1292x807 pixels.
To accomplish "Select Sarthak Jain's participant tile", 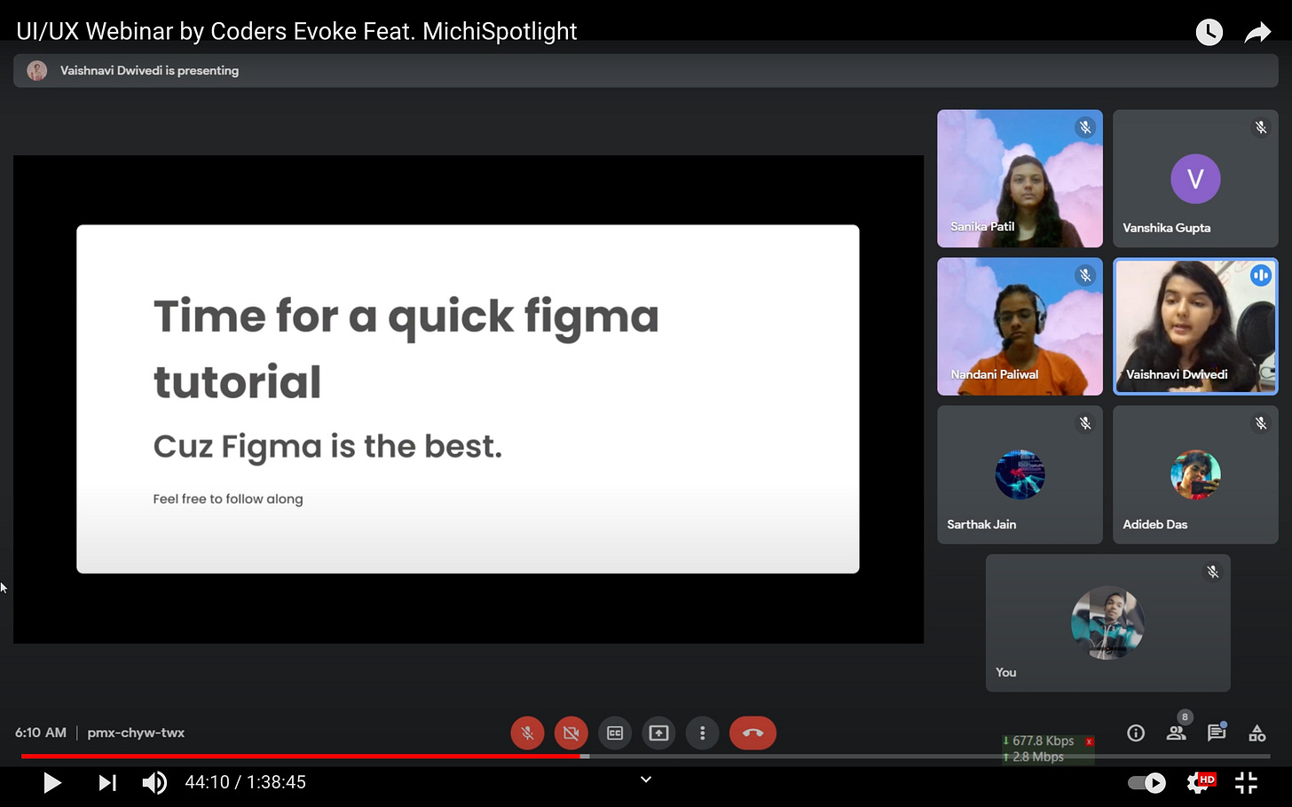I will click(x=1020, y=474).
